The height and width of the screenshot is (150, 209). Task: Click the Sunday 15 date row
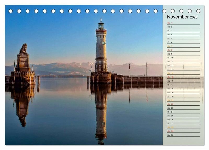pos(183,77)
